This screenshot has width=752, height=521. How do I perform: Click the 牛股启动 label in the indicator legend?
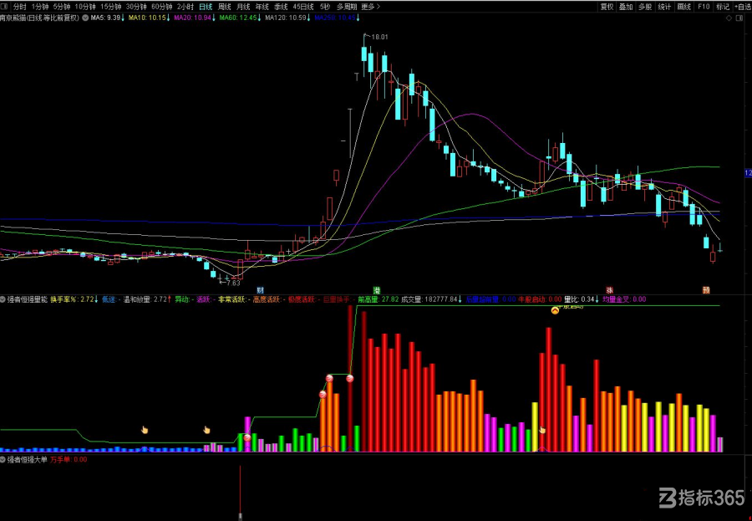[x=540, y=299]
